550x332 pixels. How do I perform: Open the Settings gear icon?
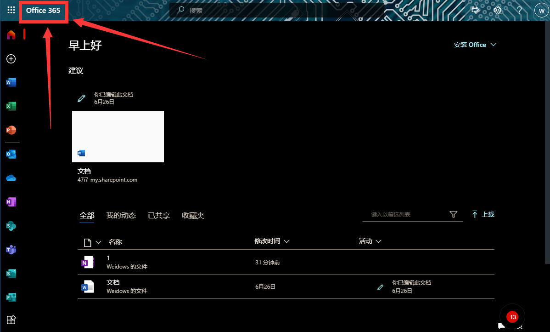click(x=497, y=10)
